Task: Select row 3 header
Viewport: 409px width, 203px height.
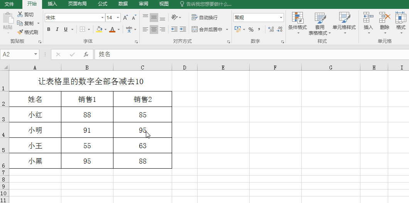Action: [x=4, y=115]
